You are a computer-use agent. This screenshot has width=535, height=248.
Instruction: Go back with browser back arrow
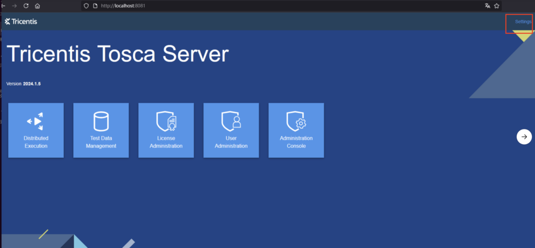(3, 6)
